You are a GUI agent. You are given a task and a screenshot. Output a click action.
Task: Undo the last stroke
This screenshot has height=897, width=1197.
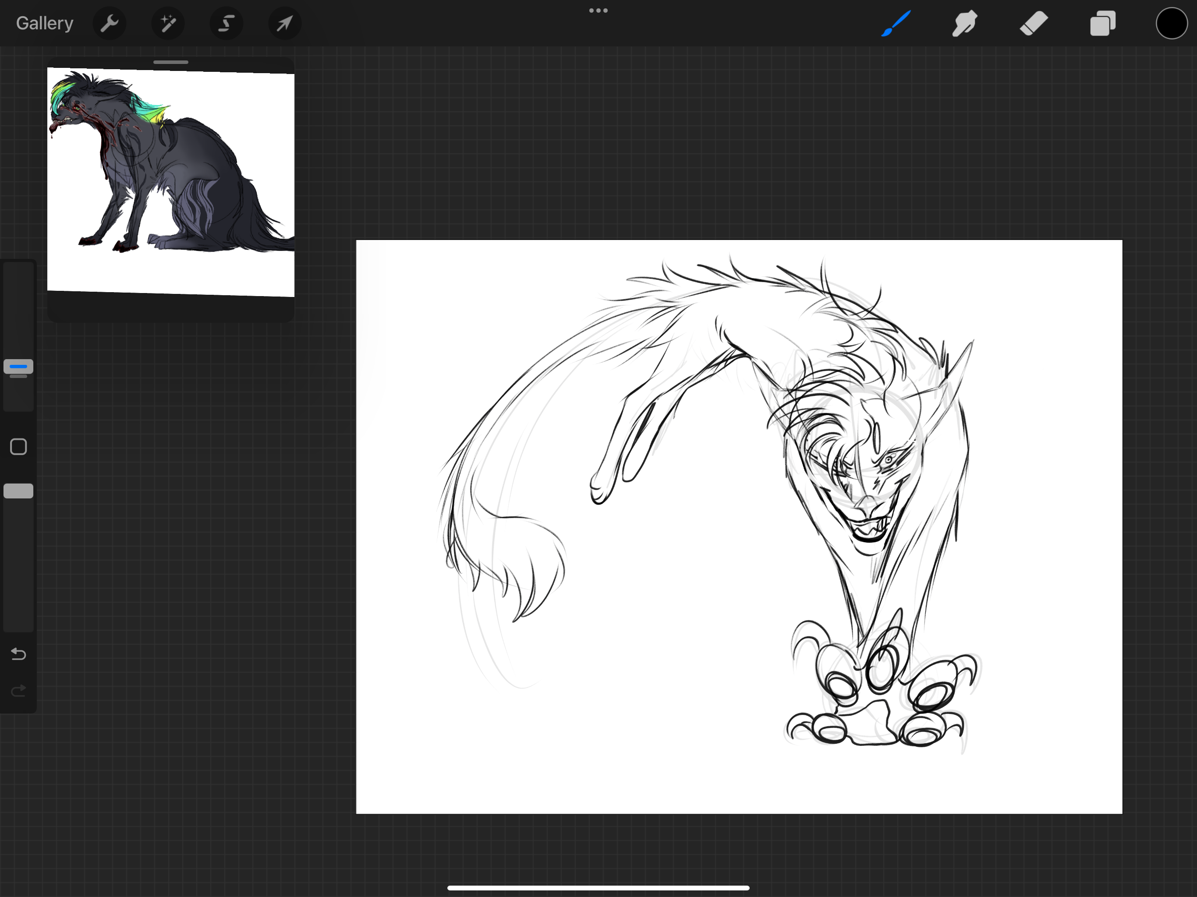click(18, 654)
